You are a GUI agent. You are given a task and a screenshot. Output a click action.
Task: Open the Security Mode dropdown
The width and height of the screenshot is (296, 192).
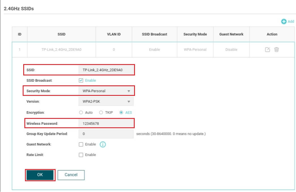(x=106, y=91)
